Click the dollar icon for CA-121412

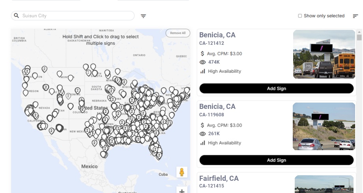coord(202,53)
